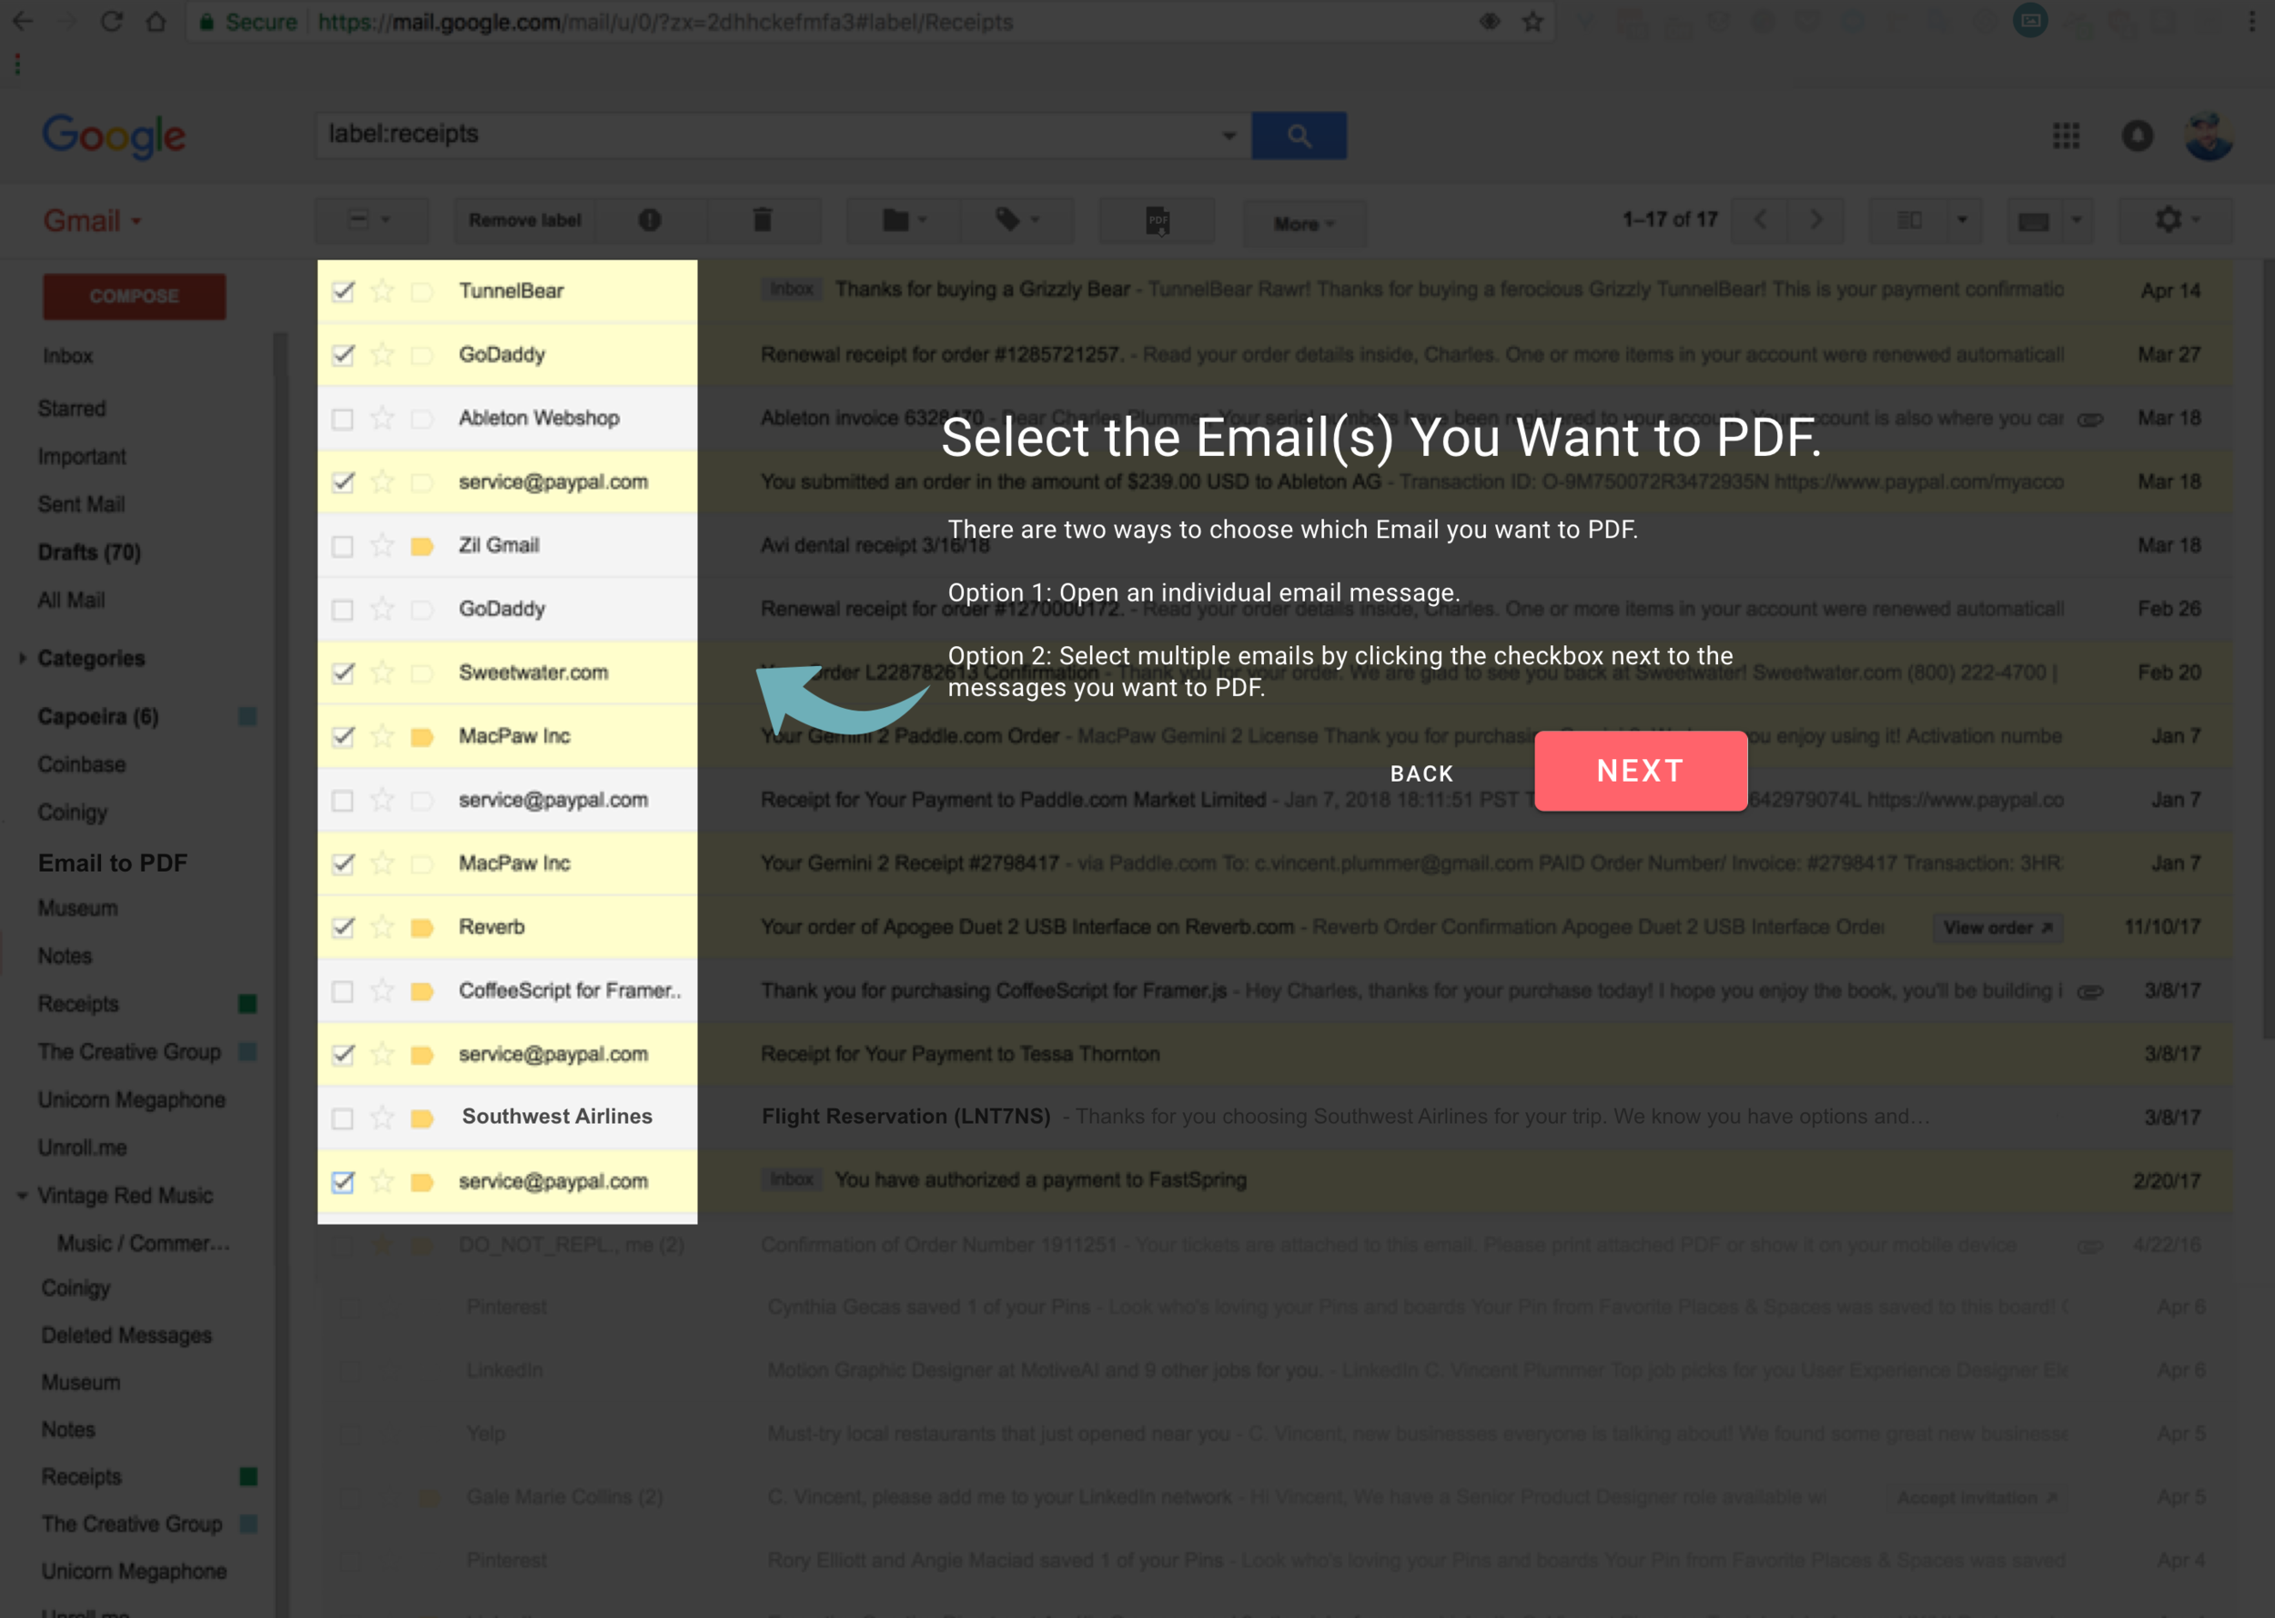Screen dimensions: 2275x1618
Task: Open the More actions menu
Action: (1303, 224)
